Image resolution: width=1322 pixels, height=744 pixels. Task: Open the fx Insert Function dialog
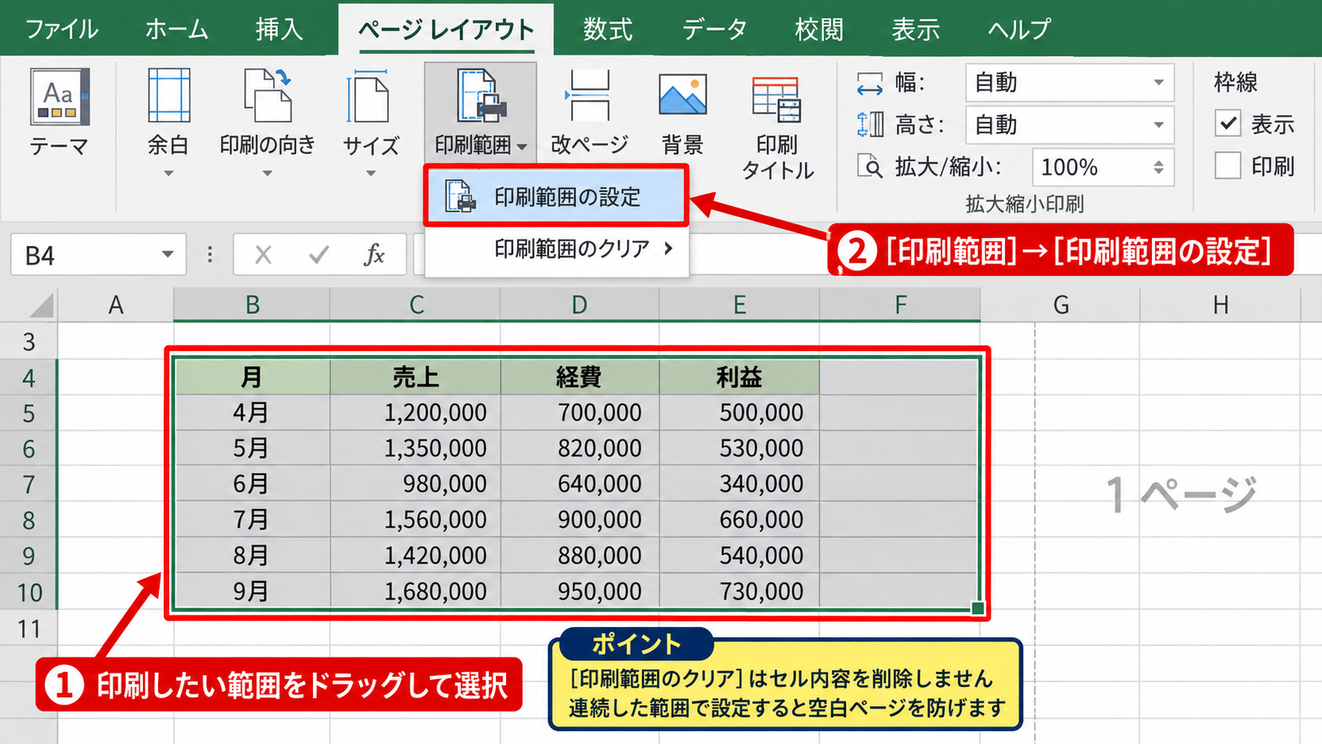(374, 255)
